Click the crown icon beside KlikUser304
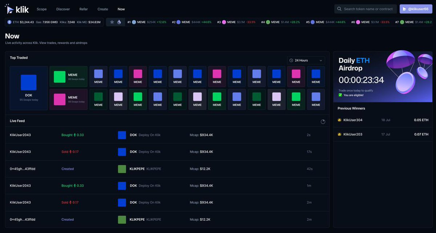The image size is (436, 233). [x=339, y=120]
